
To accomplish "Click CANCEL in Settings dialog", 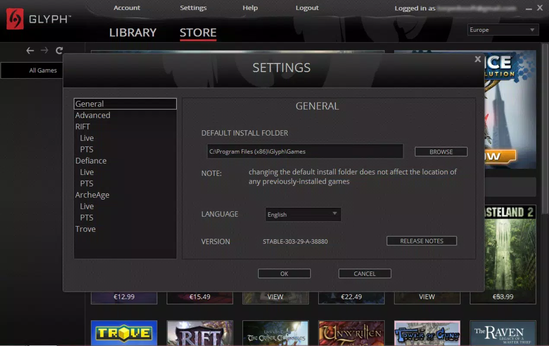I will [364, 273].
